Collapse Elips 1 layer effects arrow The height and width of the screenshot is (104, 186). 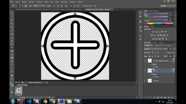[174, 71]
